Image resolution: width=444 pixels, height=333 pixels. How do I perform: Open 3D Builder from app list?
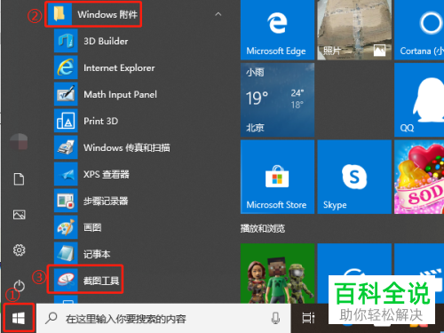click(x=91, y=41)
